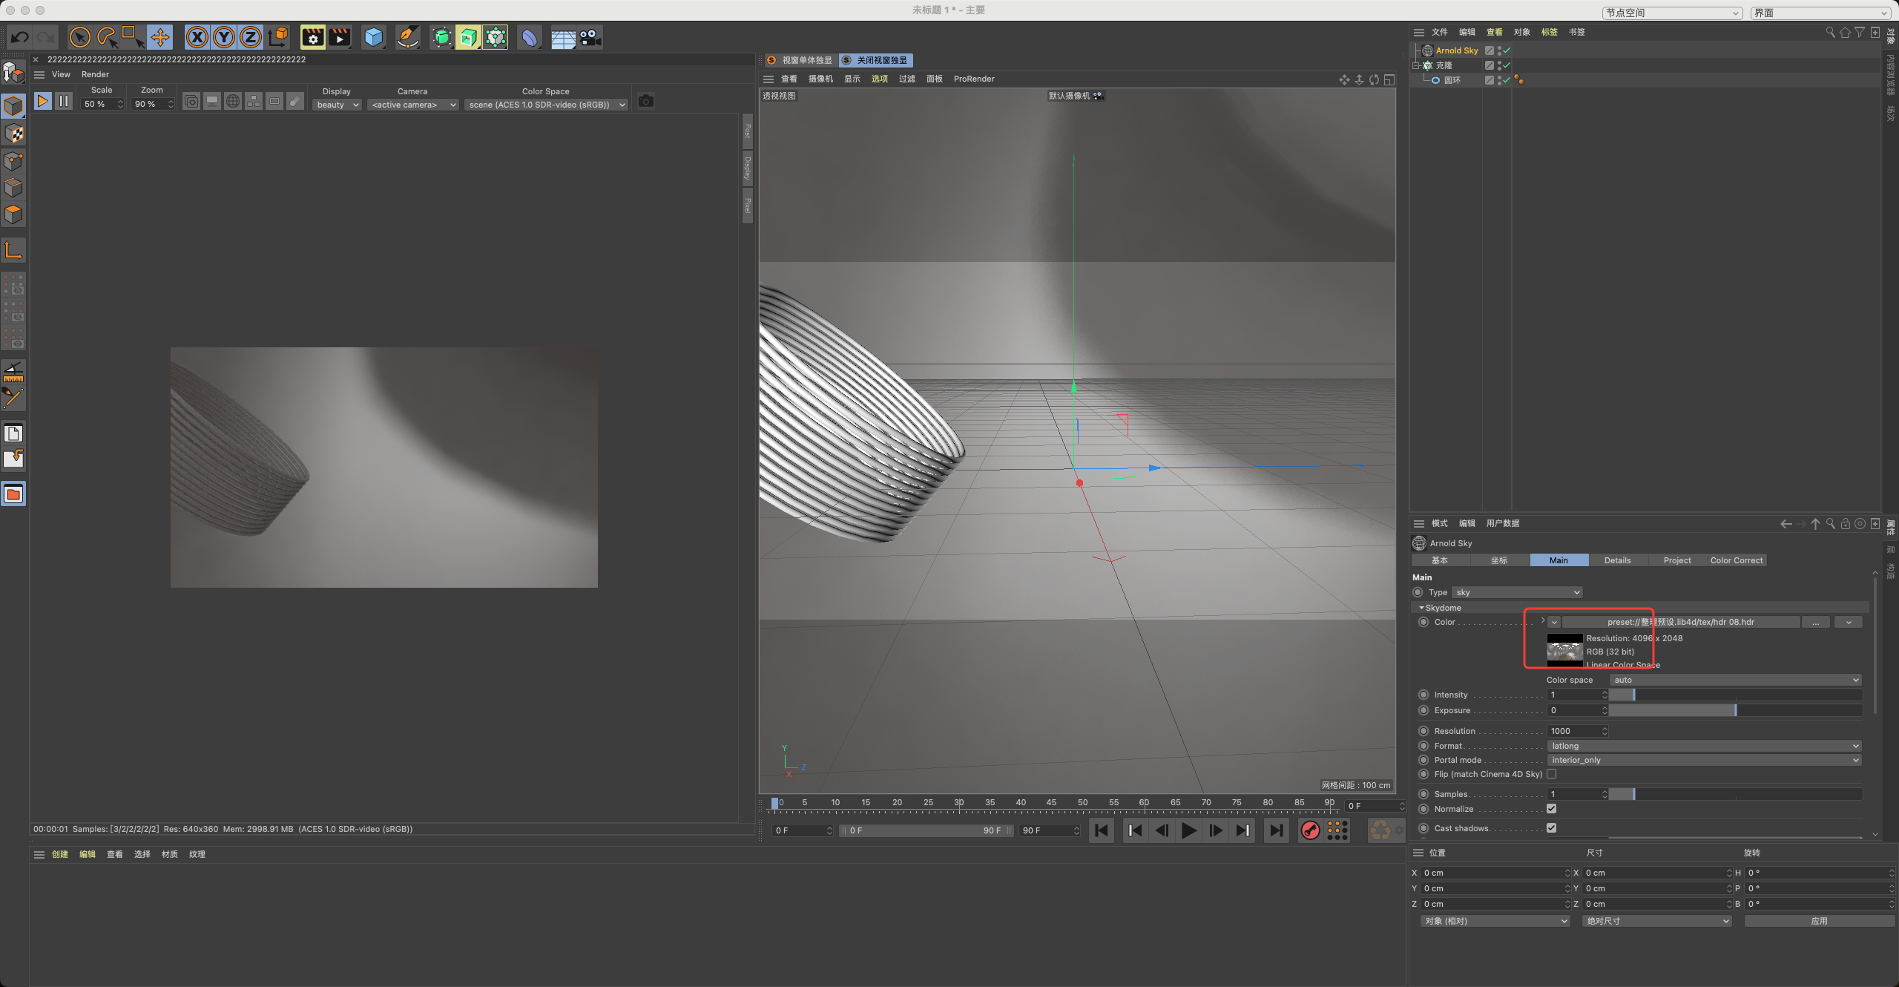
Task: Toggle X axis lock
Action: click(x=197, y=37)
